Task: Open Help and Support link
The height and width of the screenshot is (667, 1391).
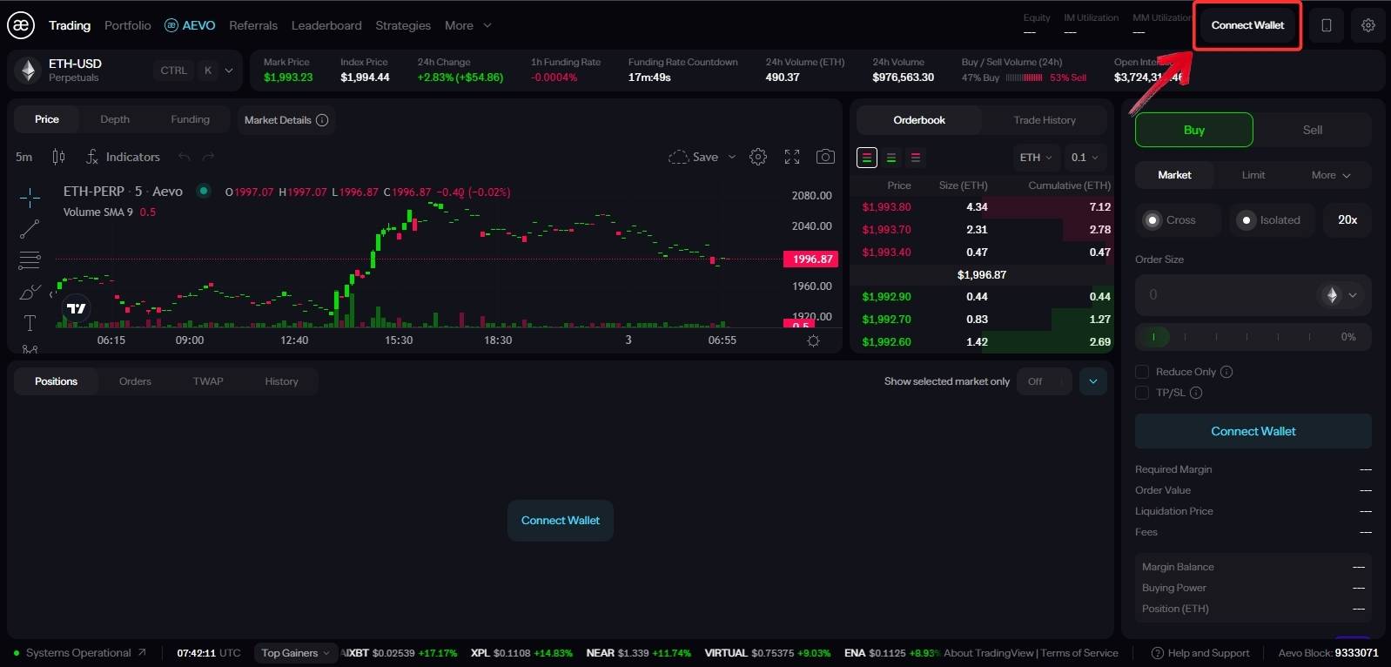Action: click(1200, 653)
